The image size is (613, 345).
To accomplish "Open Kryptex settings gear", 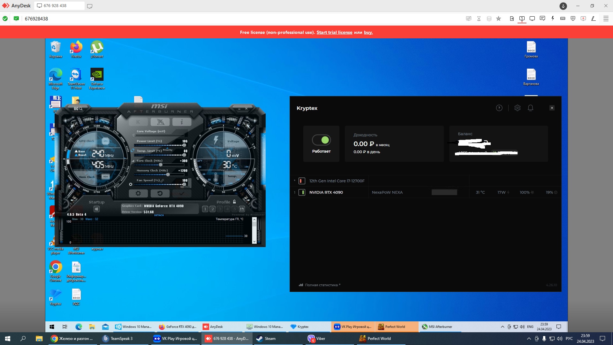I will click(x=518, y=108).
